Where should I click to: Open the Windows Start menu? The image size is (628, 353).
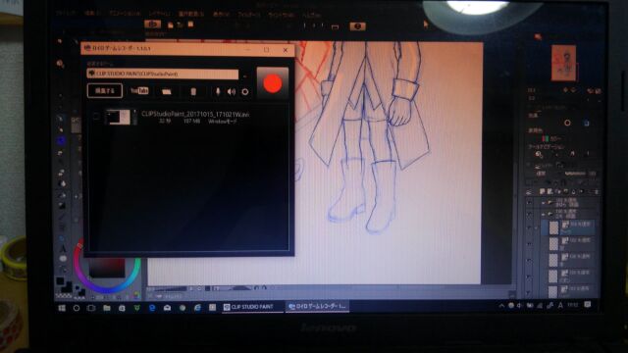point(62,308)
